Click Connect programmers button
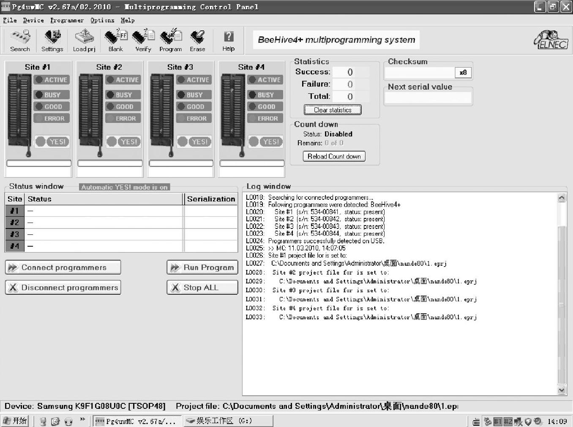This screenshot has height=427, width=573. point(63,267)
